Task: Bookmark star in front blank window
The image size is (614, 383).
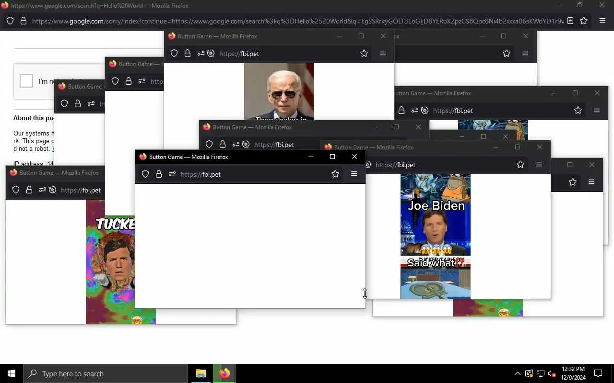Action: click(x=335, y=174)
